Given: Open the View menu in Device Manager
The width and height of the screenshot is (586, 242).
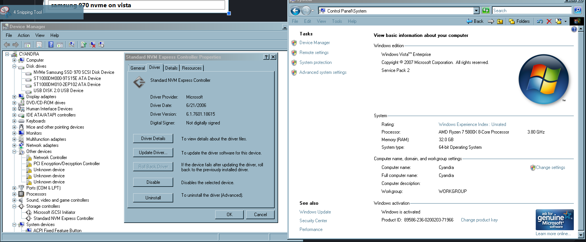Looking at the screenshot, I should tap(40, 35).
